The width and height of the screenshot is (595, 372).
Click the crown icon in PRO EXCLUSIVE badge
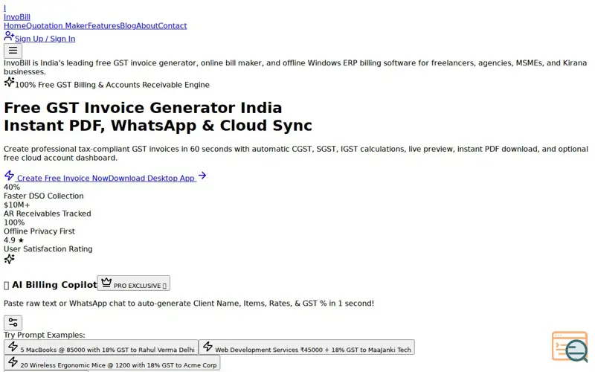tap(106, 283)
